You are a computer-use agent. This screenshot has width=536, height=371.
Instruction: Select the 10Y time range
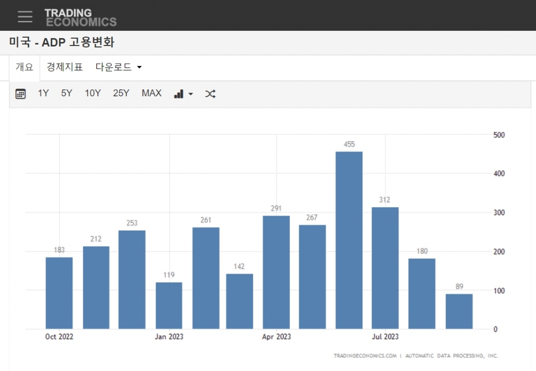93,93
